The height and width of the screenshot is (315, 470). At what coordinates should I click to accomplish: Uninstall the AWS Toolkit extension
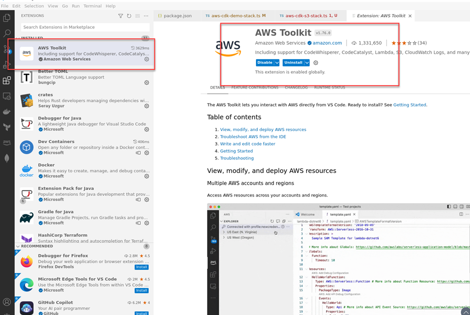pos(293,63)
